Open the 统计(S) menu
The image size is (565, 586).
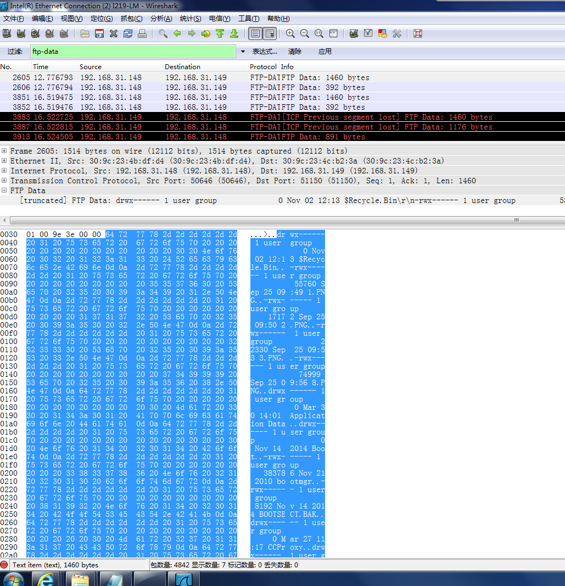tap(191, 19)
